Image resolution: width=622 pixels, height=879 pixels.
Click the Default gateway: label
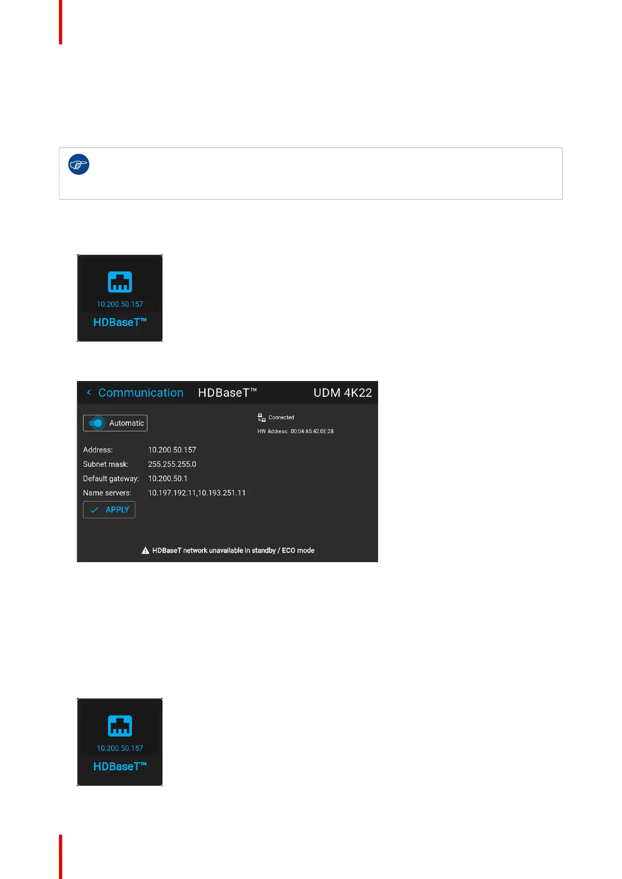tap(111, 479)
